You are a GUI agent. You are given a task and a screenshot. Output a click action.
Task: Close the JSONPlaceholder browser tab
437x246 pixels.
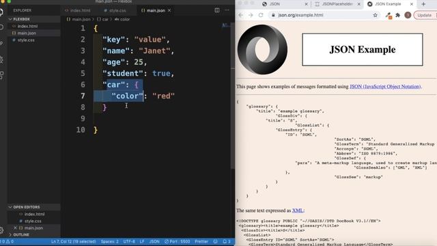pos(358,4)
